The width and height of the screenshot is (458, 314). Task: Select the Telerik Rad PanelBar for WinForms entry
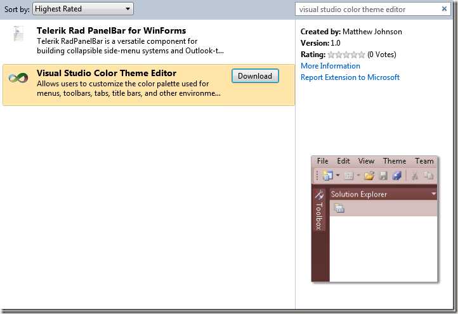coord(148,41)
